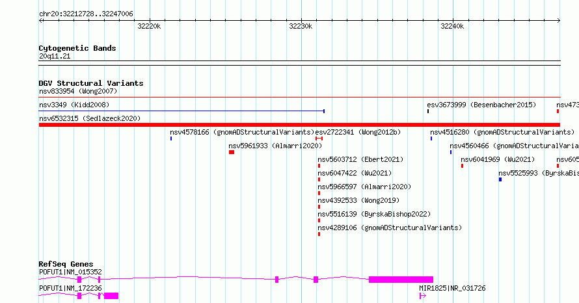The height and width of the screenshot is (303, 579).
Task: Select the POFUT1|NM_172236 gene label
Action: [70, 288]
